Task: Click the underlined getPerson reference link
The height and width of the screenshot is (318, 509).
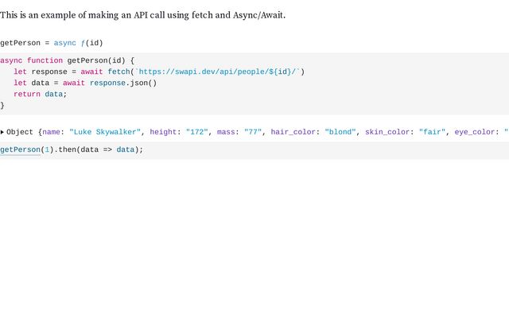Action: 20,149
